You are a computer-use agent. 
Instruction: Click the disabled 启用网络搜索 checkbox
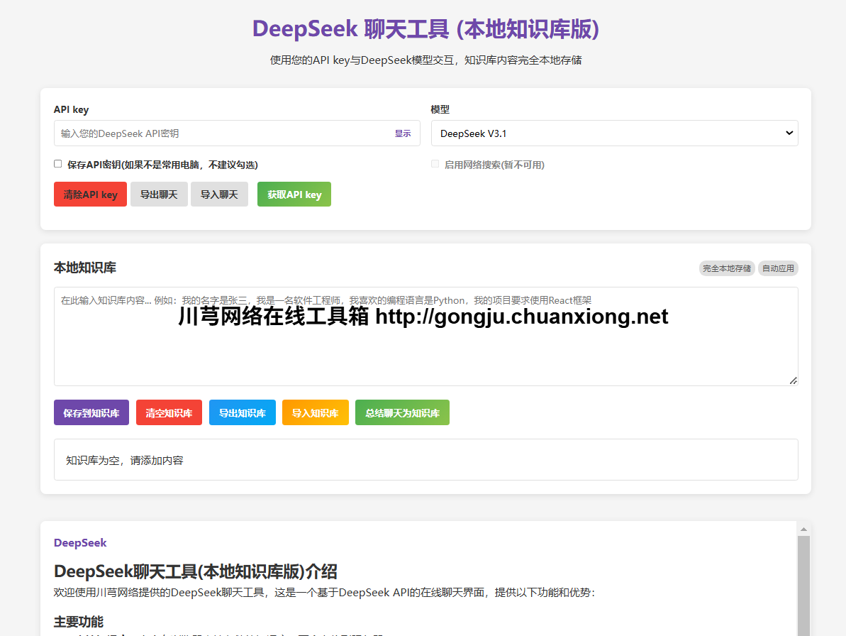[435, 163]
